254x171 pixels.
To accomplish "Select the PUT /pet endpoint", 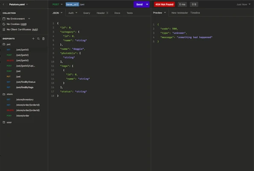I will (24, 77).
